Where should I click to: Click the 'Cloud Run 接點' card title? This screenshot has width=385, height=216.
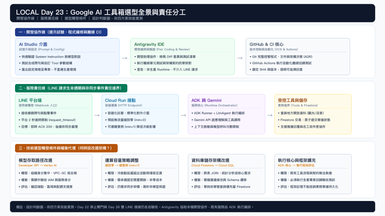[x=120, y=100]
